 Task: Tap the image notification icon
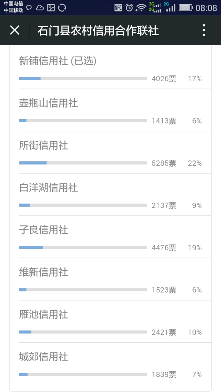tap(51, 8)
